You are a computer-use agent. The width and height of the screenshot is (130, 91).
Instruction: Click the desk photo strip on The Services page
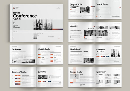23,61
